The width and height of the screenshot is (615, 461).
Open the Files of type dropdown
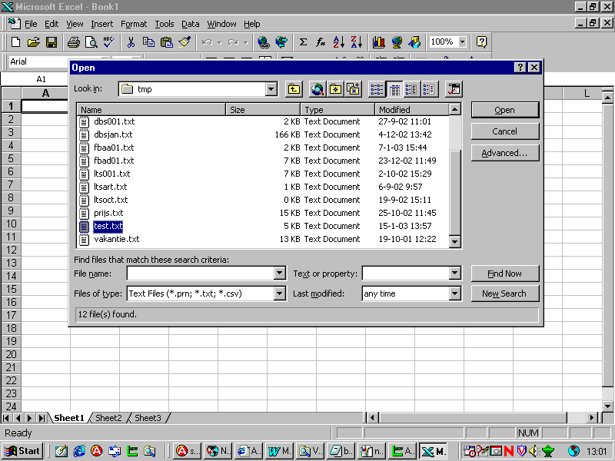pos(280,294)
